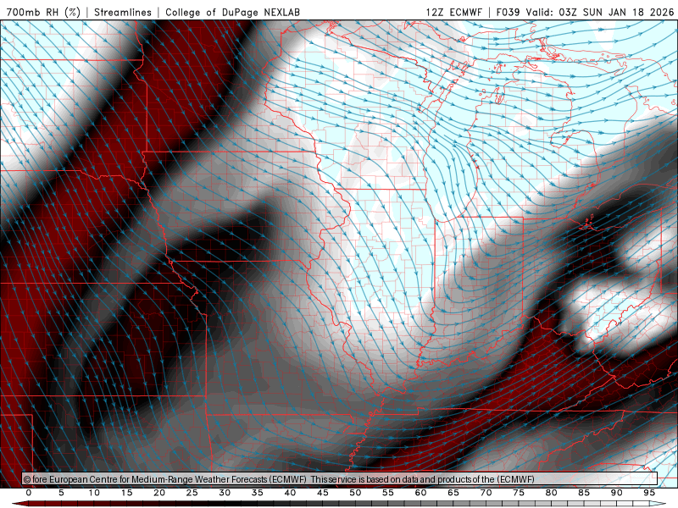678x508 pixels.
Task: Select the 50 percent legend label
Action: 355,493
